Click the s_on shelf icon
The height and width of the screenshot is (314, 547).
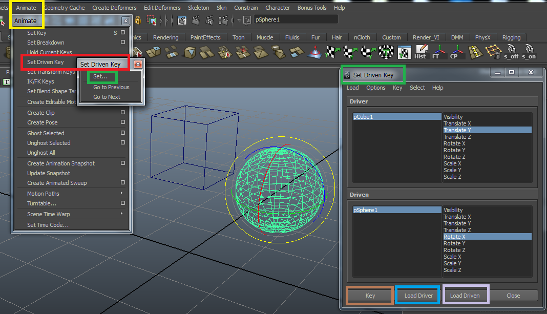[529, 52]
